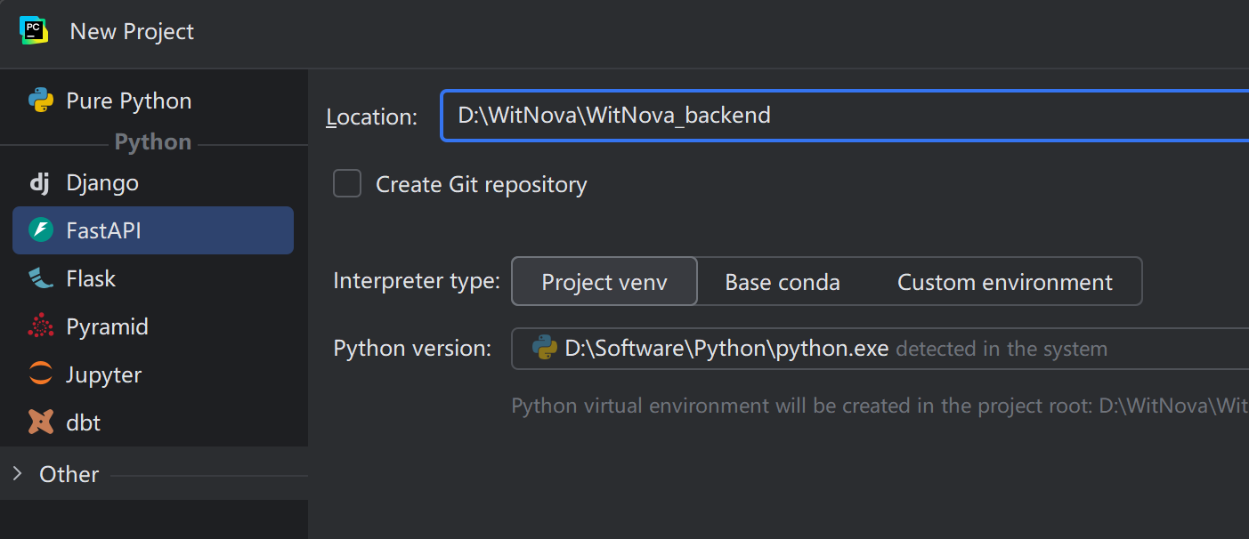
Task: Choose the Django project type icon
Action: 40,183
